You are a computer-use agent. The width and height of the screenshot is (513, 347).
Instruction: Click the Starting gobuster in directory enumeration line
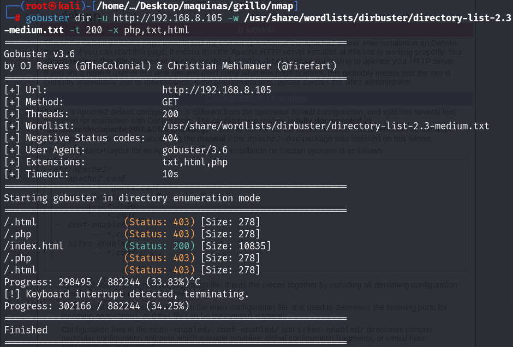click(x=132, y=198)
